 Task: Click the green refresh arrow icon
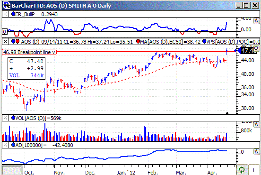tap(242, 170)
